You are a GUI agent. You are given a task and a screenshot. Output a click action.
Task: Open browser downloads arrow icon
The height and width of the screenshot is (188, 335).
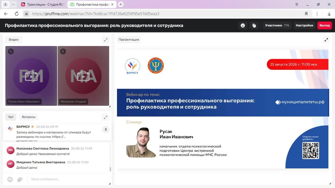click(x=329, y=14)
